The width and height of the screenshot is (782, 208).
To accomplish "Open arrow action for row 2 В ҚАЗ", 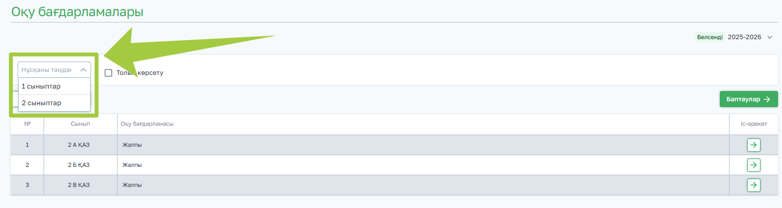I will pyautogui.click(x=753, y=185).
